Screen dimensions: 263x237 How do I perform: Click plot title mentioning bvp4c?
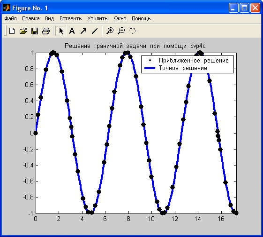click(x=135, y=46)
